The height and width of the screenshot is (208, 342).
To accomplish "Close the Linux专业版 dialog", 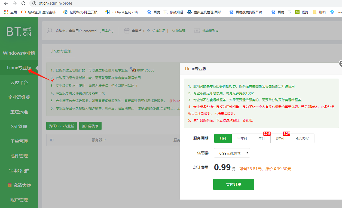I will click(x=340, y=64).
